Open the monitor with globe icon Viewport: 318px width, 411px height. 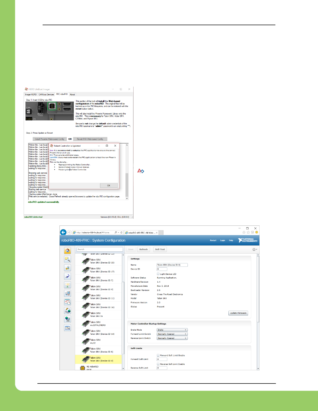(68, 319)
